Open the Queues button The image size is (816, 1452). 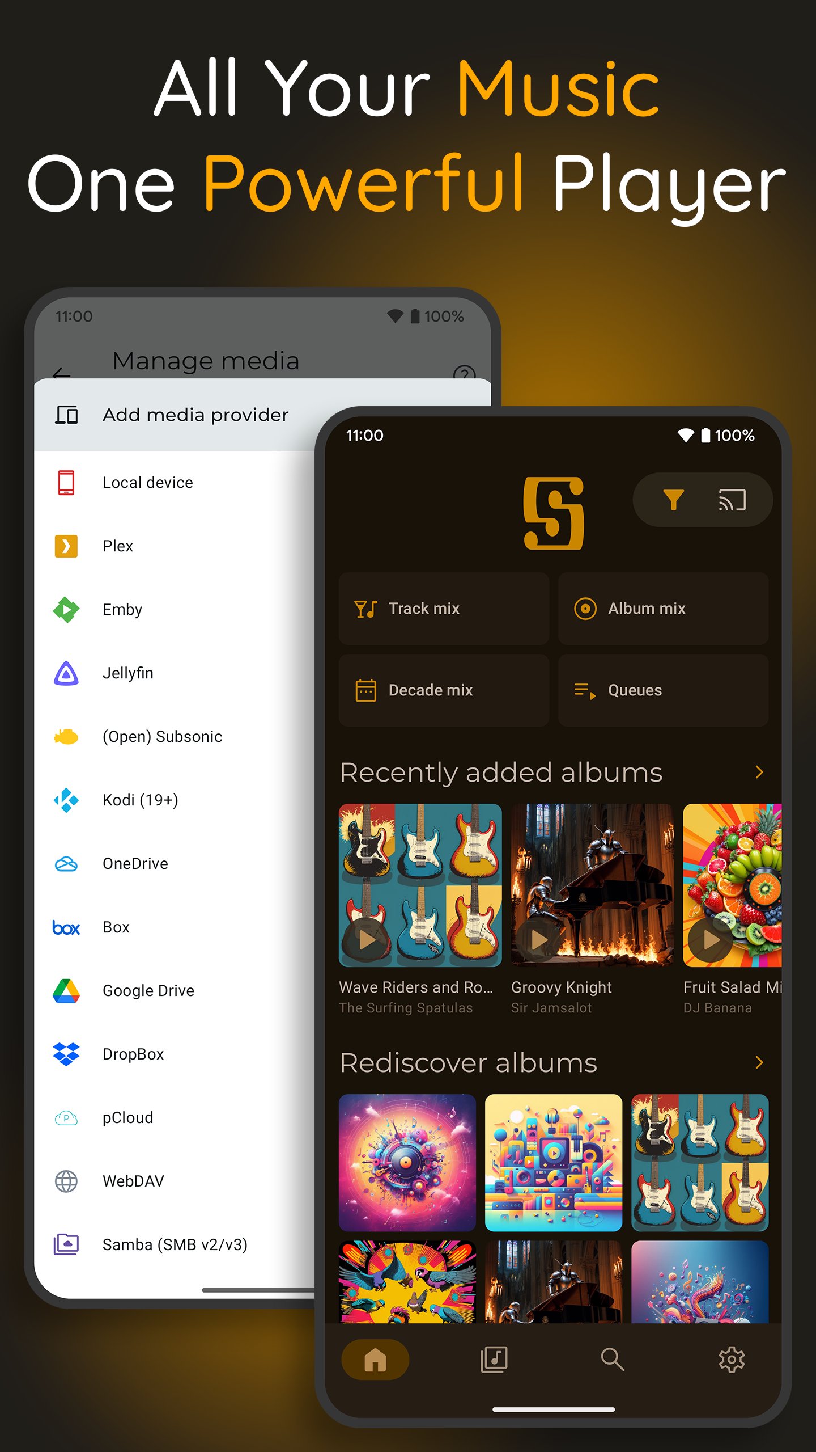point(663,690)
